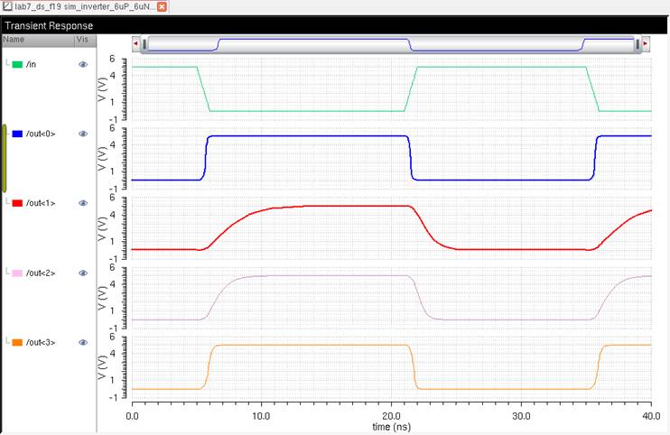Screen dimensions: 670x435
Task: Click right handle of overview zoom bar
Action: 637,44
